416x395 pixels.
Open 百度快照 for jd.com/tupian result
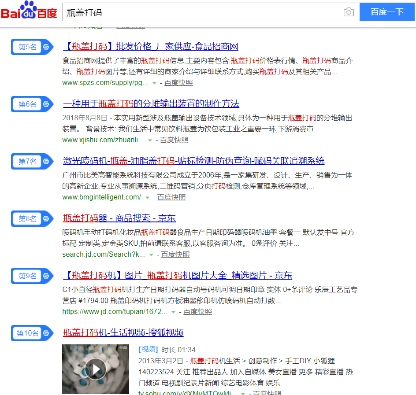(x=198, y=312)
